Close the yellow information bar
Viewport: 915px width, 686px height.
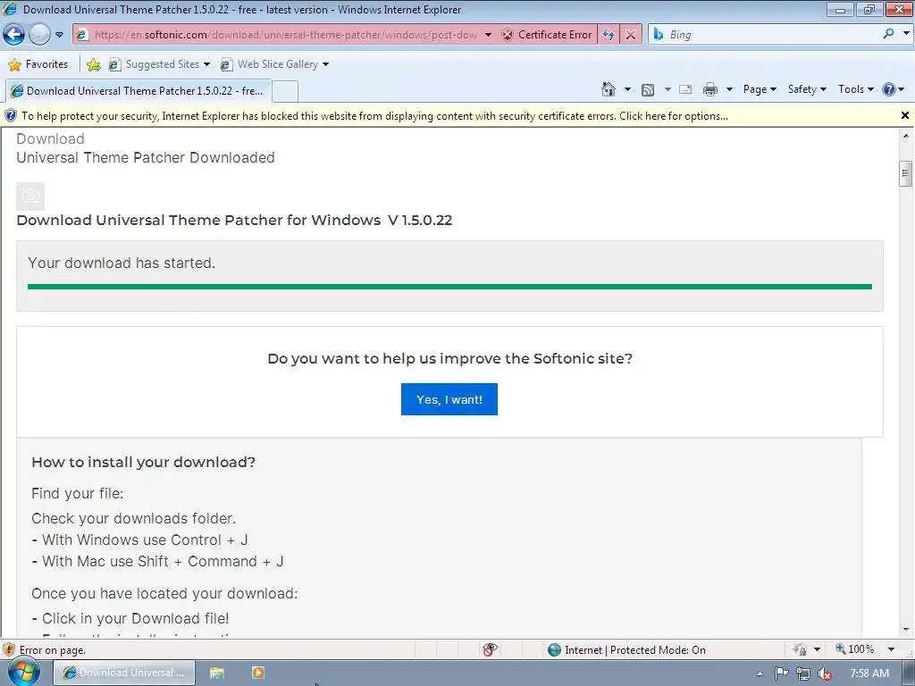point(905,115)
